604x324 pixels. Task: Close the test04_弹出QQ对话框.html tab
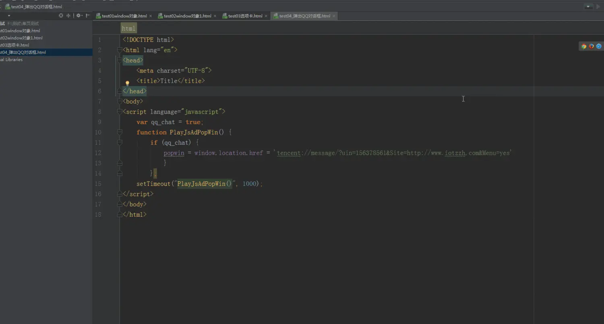coord(334,16)
